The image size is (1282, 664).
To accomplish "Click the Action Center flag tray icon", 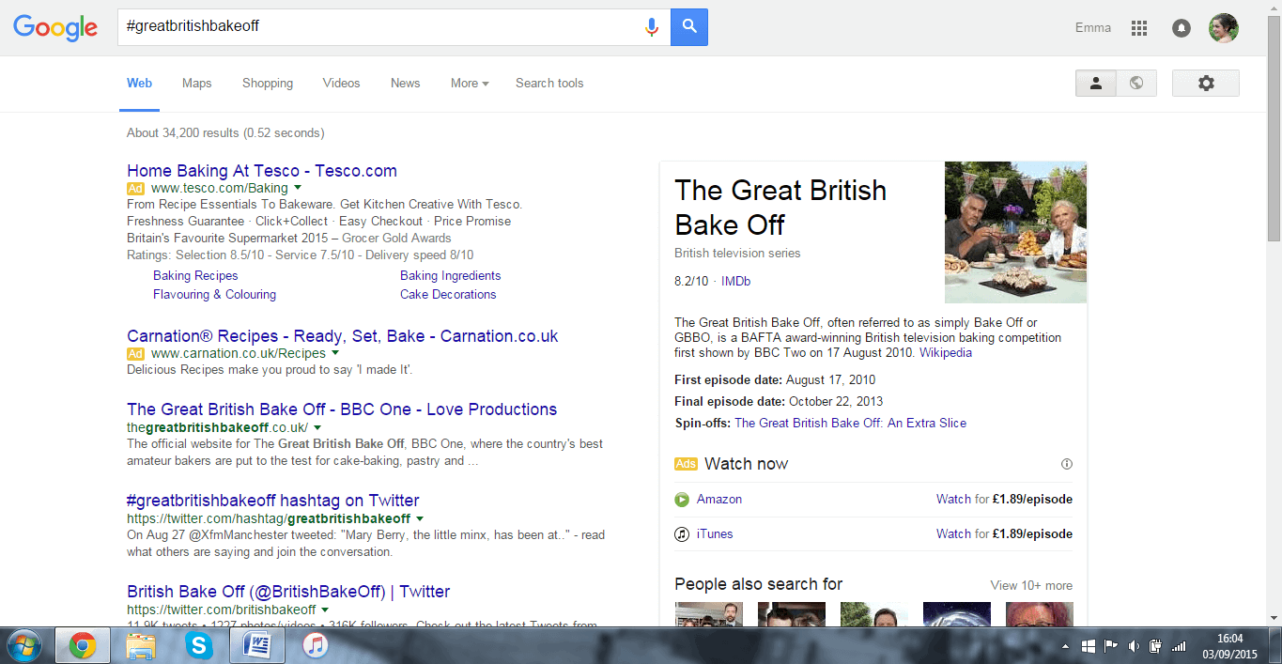I will click(1111, 646).
